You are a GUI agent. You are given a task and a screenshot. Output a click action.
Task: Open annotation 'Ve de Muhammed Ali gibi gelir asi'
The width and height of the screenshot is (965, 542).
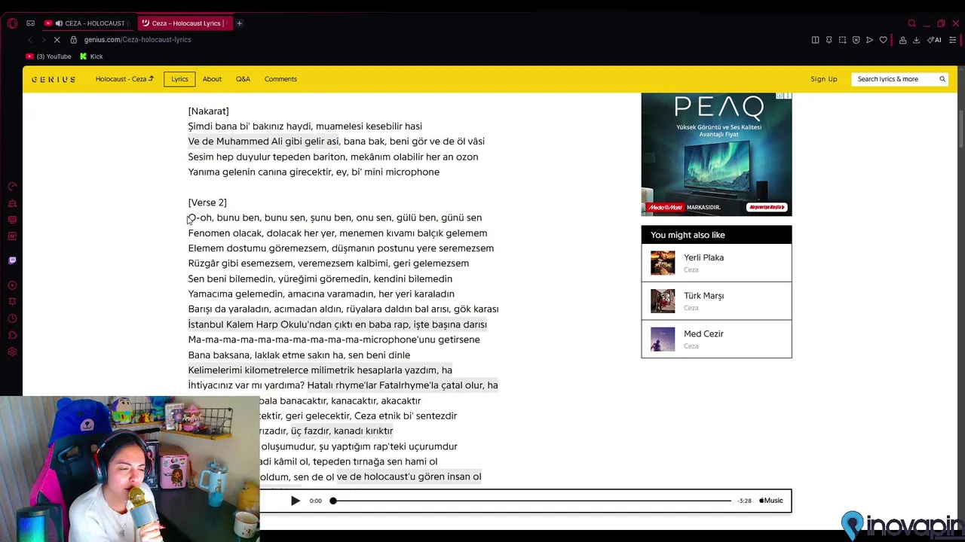click(x=264, y=142)
